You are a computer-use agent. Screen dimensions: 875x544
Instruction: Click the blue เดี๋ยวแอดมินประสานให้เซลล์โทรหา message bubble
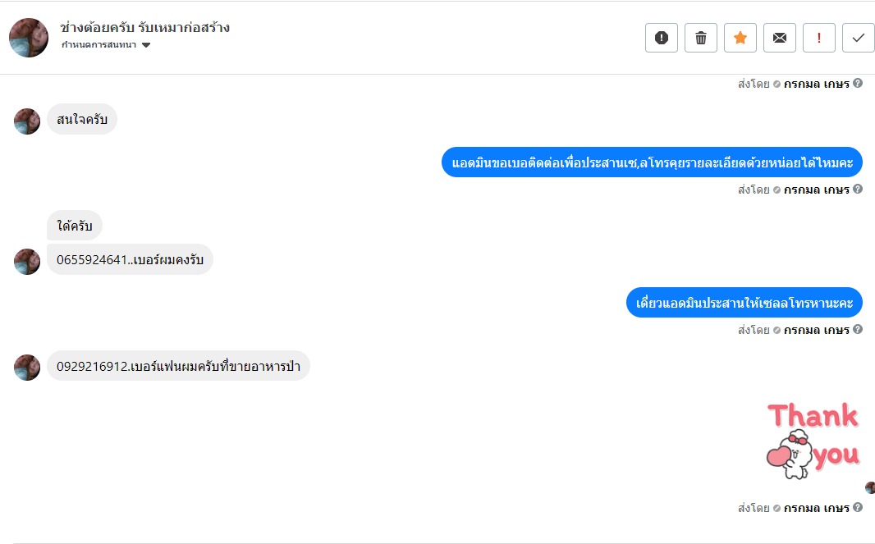(744, 303)
